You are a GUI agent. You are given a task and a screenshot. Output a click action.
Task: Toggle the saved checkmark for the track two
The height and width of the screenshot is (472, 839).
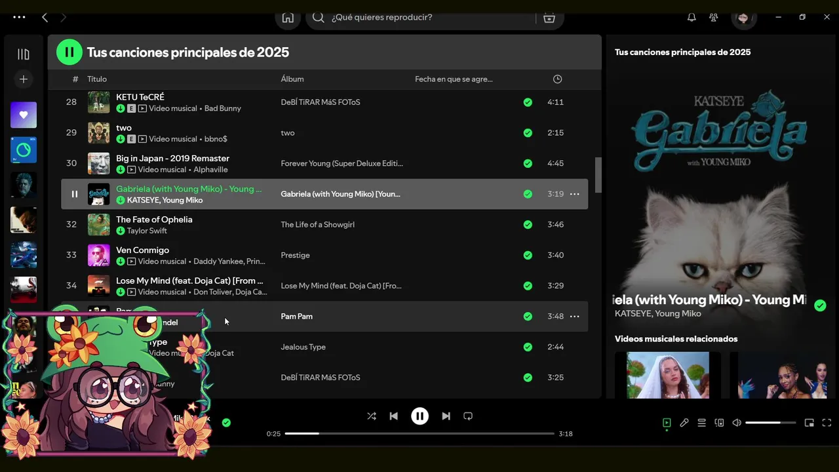pyautogui.click(x=528, y=133)
